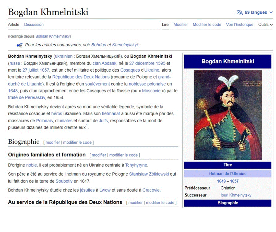Open the République des Deux Nations link
276x232 pixels.
point(81,77)
